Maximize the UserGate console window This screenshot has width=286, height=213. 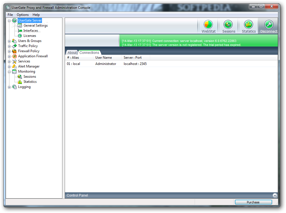click(261, 7)
